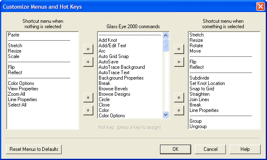Viewport: 267px width, 160px height.
Task: Open the Help button
Action: (245, 149)
